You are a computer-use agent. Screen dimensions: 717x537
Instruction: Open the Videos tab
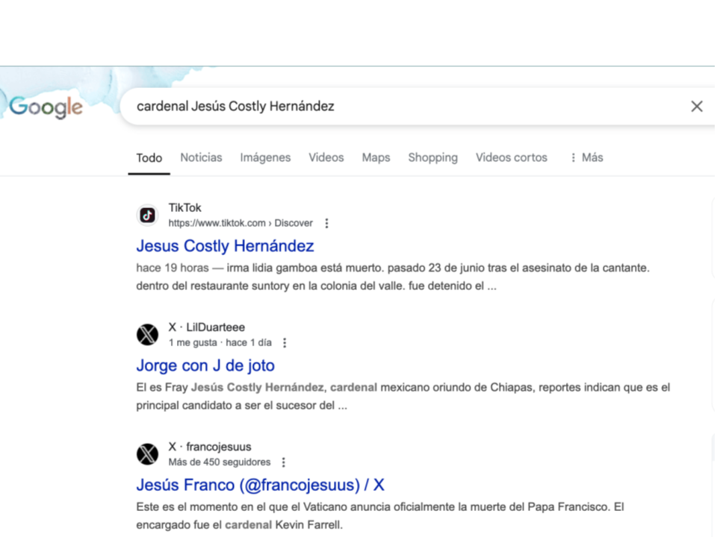326,157
